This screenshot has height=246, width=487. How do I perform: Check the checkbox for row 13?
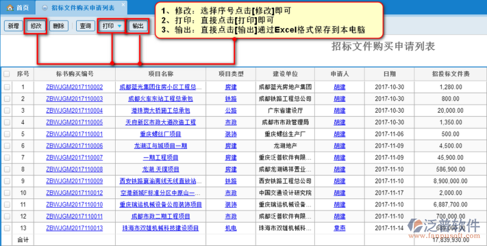click(7, 228)
